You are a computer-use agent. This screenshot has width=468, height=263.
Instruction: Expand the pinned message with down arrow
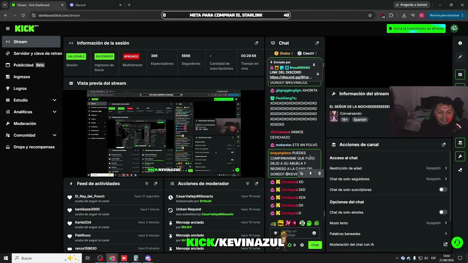click(318, 74)
